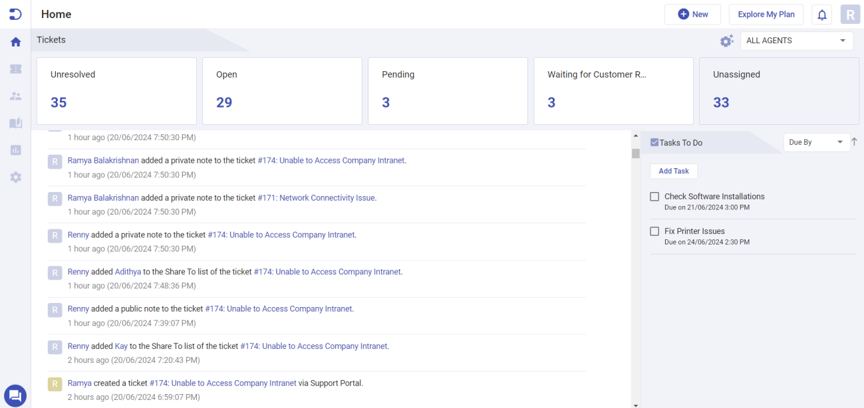This screenshot has width=864, height=408.
Task: Open the Solutions knowledge base icon
Action: coord(15,123)
